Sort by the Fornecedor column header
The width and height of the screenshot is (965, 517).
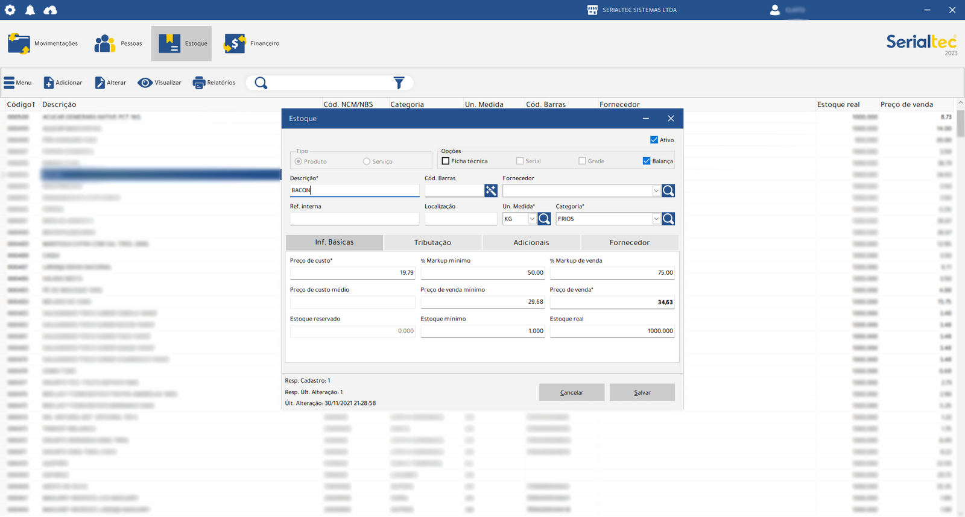coord(619,104)
